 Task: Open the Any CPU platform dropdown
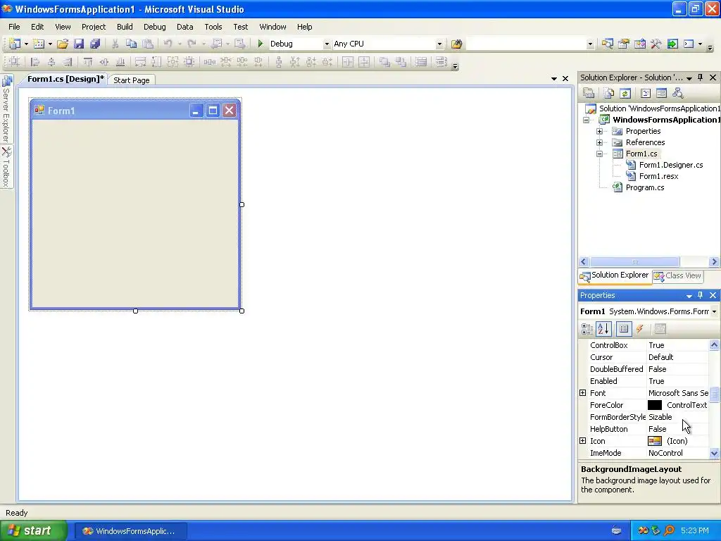pos(439,44)
